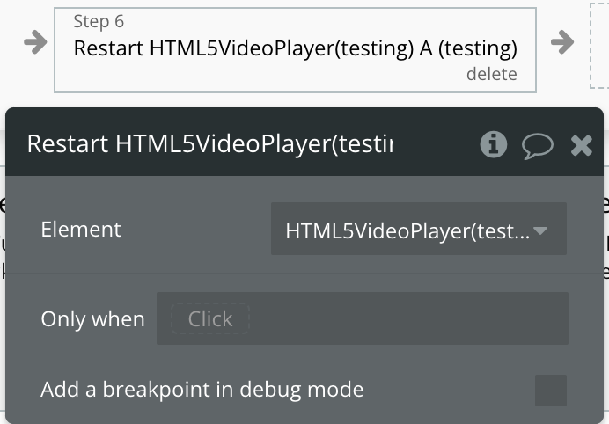Viewport: 609px width, 424px height.
Task: Close the Restart HTML5VideoPlayer property panel
Action: [x=582, y=146]
